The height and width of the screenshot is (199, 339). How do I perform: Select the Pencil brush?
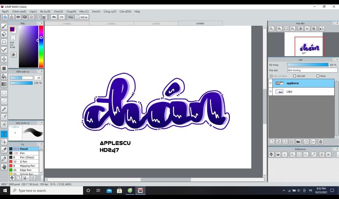point(24,149)
